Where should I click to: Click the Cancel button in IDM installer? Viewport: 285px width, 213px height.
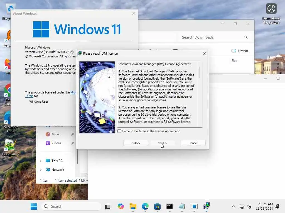pyautogui.click(x=193, y=143)
